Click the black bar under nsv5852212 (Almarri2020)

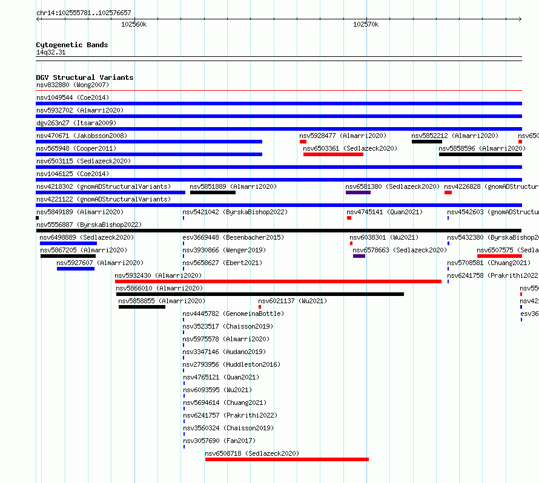point(426,142)
